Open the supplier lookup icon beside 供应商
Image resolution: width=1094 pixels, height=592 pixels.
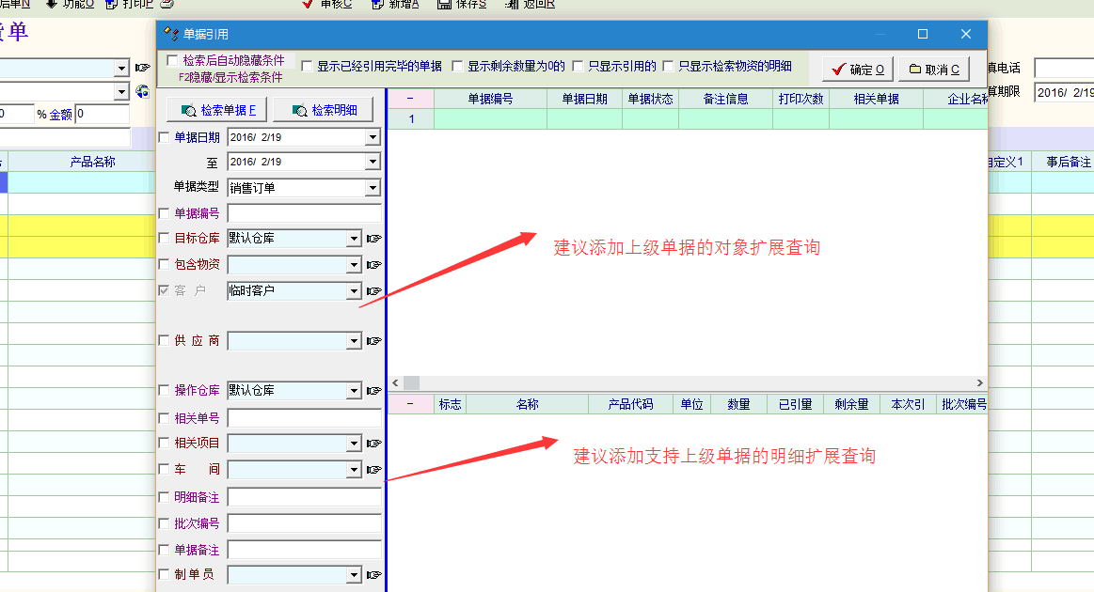374,340
